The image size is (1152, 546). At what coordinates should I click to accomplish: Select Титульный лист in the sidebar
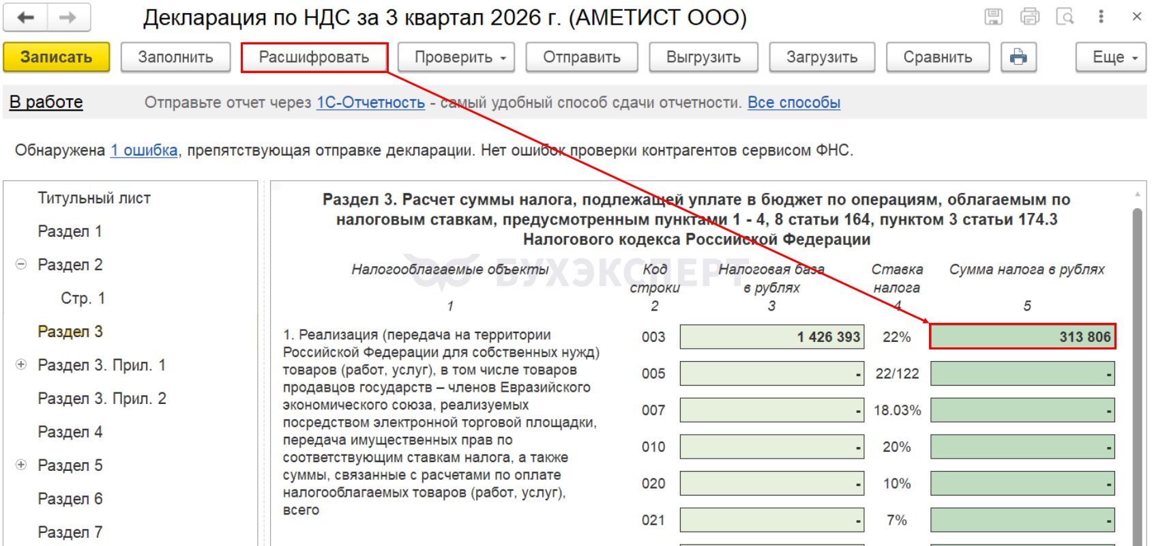click(x=94, y=198)
